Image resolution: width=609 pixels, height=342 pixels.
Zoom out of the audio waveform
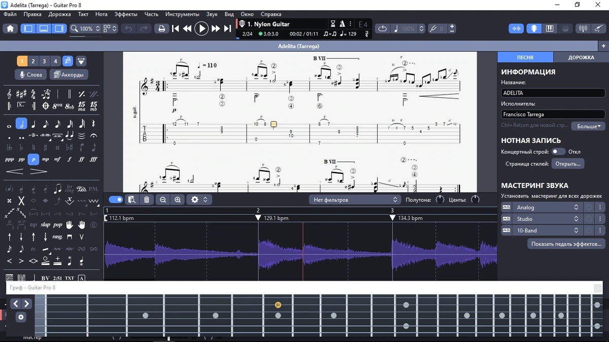(x=163, y=200)
